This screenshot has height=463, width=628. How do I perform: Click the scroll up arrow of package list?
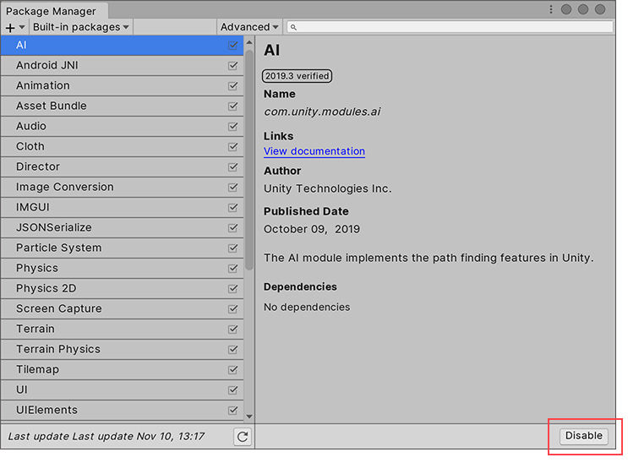point(249,42)
